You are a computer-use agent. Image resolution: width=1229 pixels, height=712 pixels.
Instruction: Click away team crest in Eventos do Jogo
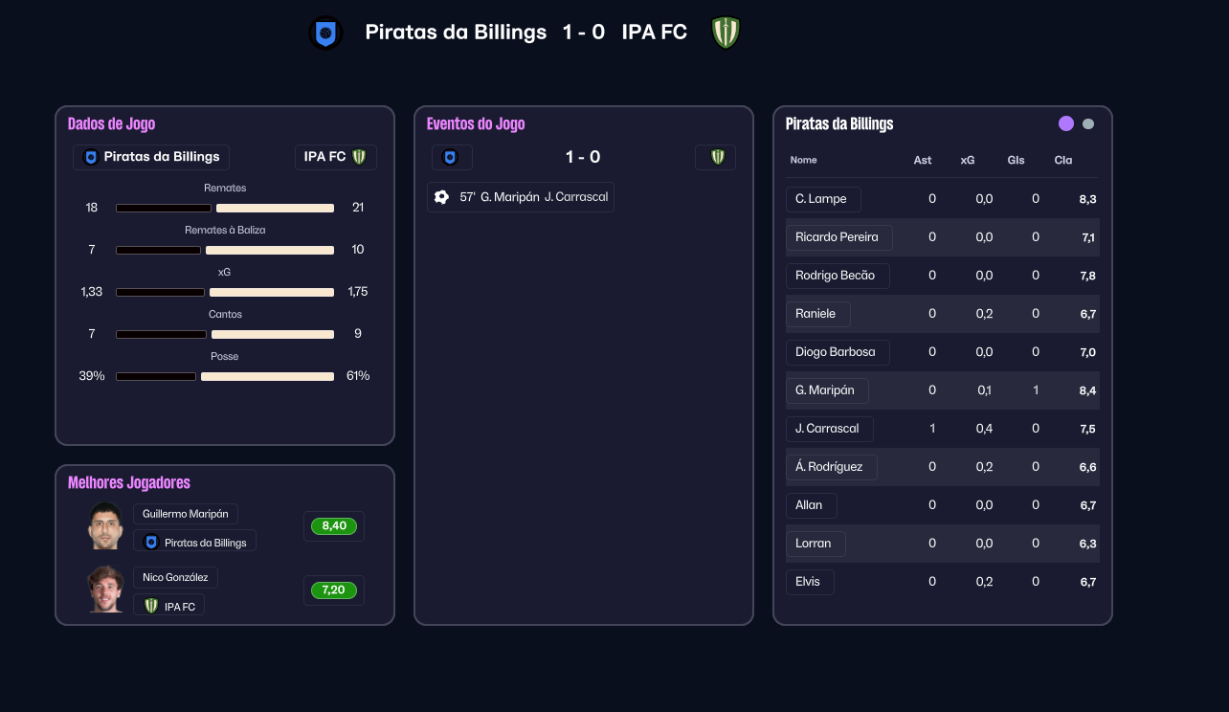(717, 157)
